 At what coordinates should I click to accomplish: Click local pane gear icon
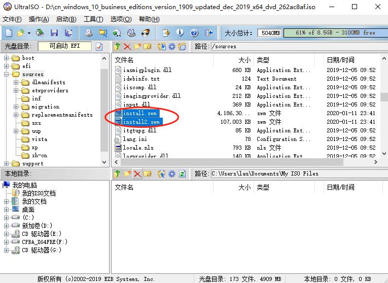click(x=172, y=173)
